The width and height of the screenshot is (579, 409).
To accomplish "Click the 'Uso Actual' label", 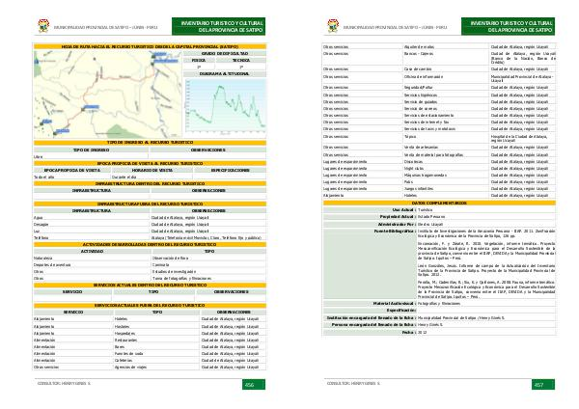I will point(403,209).
